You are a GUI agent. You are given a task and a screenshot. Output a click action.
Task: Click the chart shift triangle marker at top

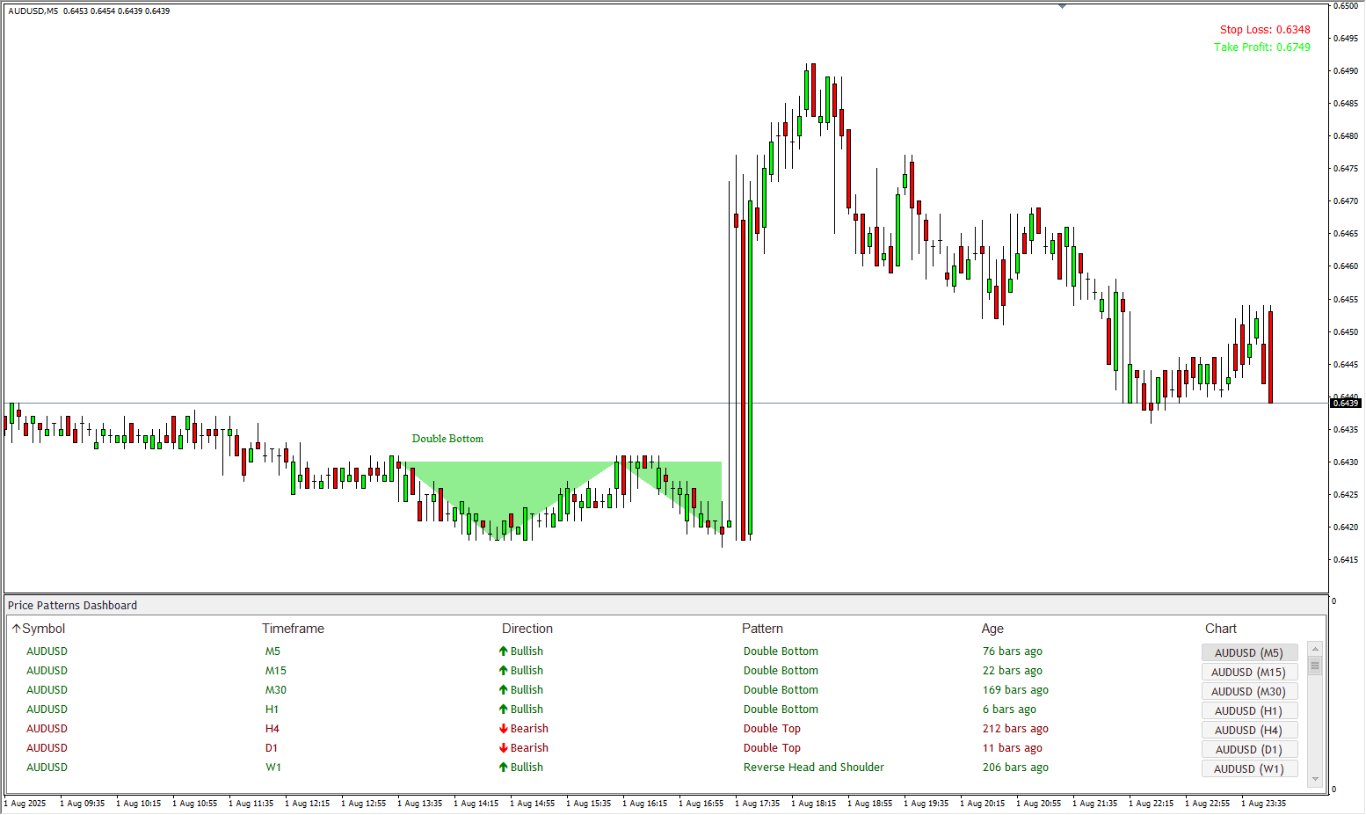pyautogui.click(x=1062, y=6)
